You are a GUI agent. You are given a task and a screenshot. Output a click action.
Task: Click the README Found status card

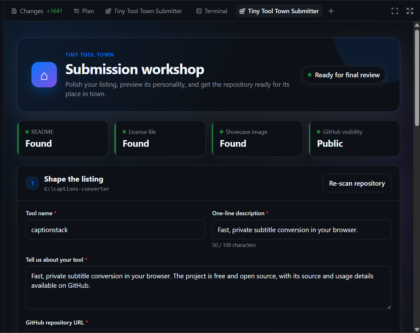coord(63,139)
